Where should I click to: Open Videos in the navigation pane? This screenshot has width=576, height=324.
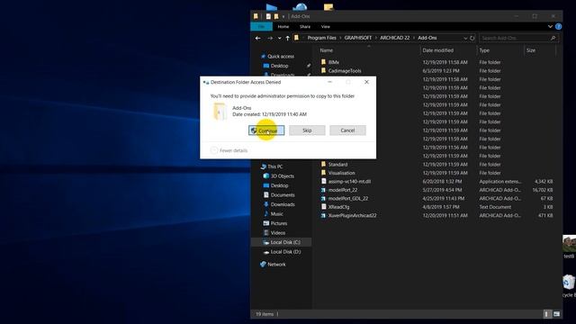coord(278,233)
